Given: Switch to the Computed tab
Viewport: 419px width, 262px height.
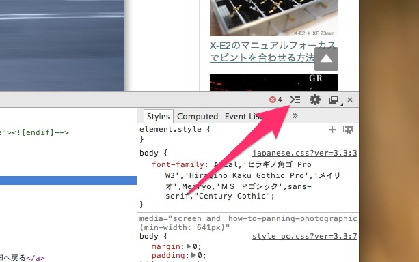Looking at the screenshot, I should pos(198,116).
